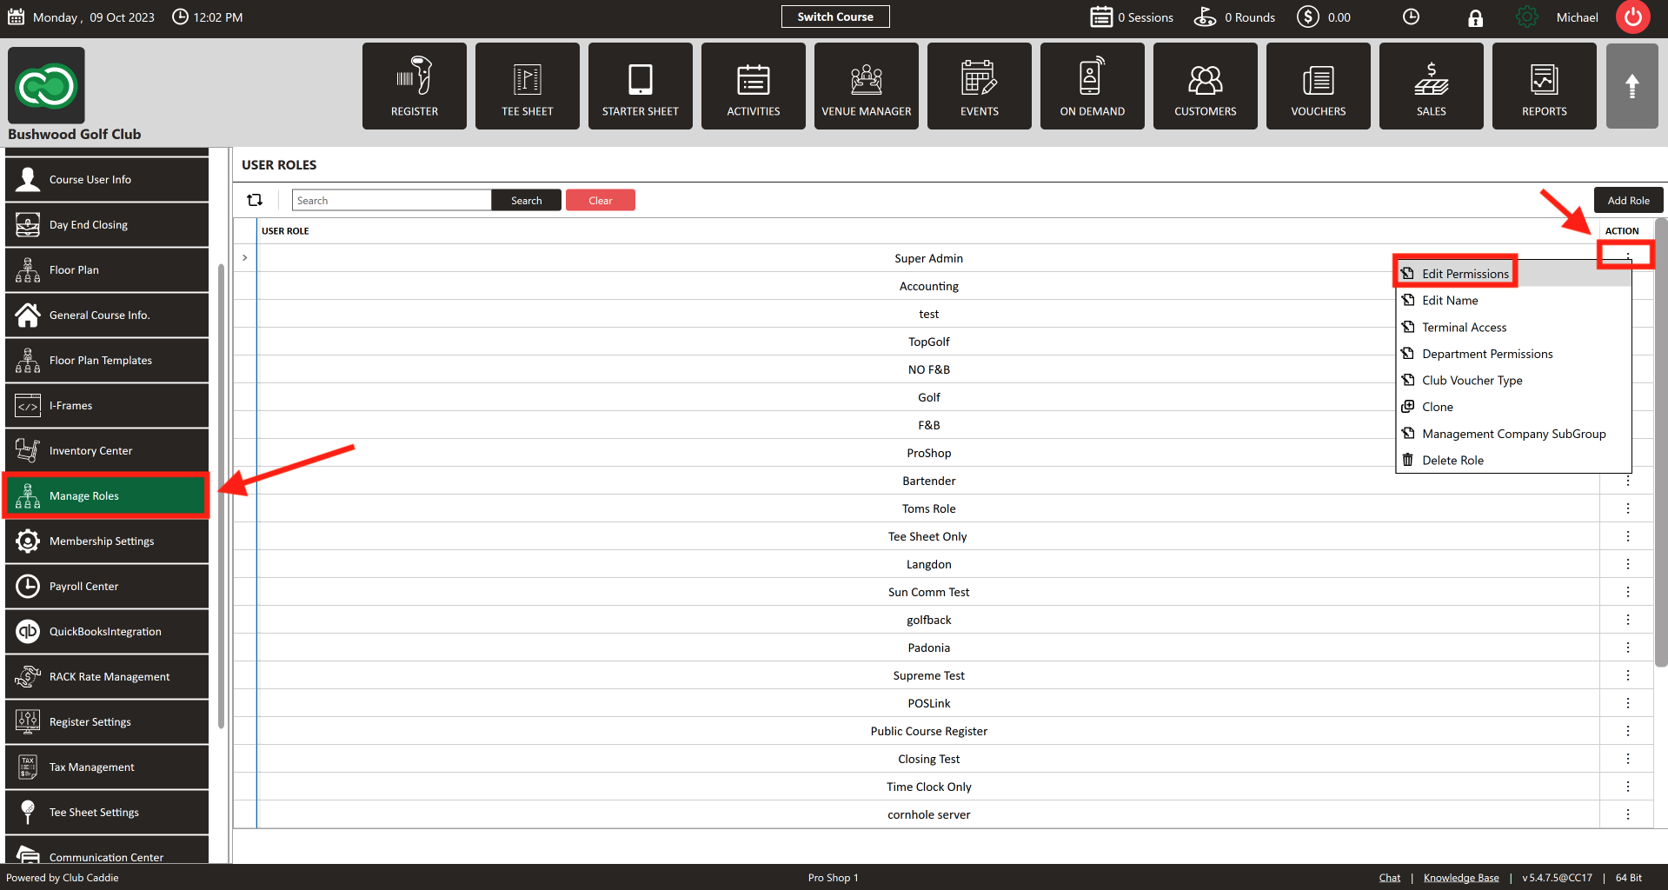
Task: Click the Bushwood Golf Club logo
Action: [x=46, y=85]
